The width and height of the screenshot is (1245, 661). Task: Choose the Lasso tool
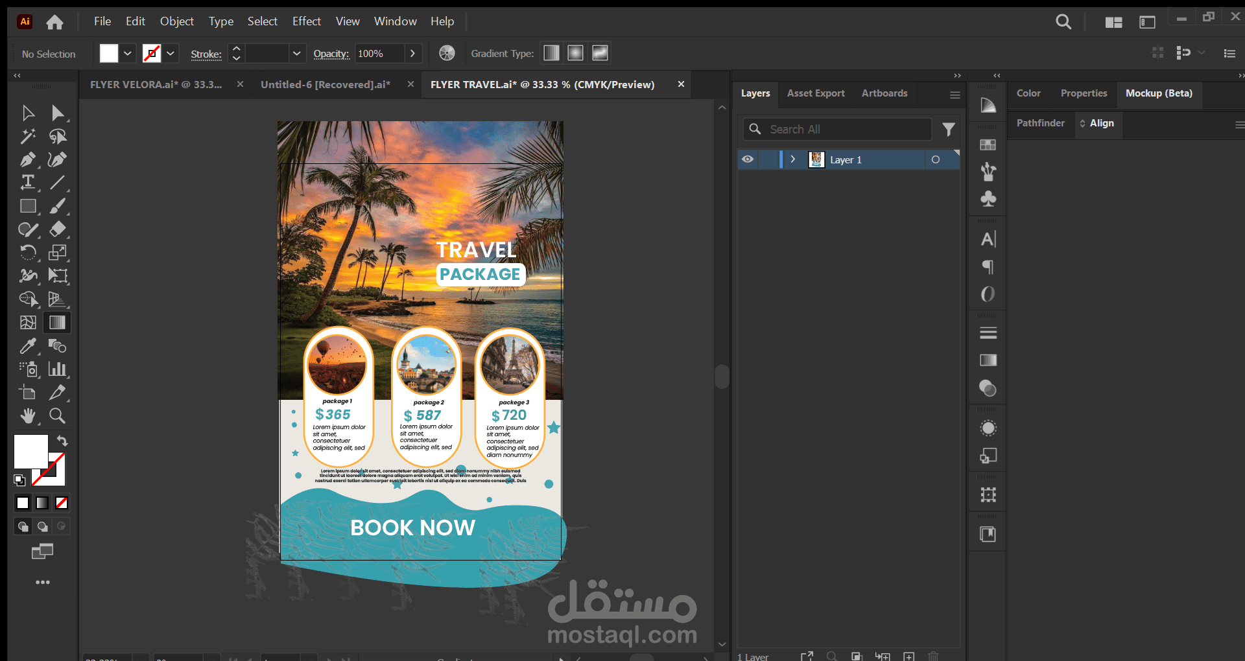click(58, 137)
